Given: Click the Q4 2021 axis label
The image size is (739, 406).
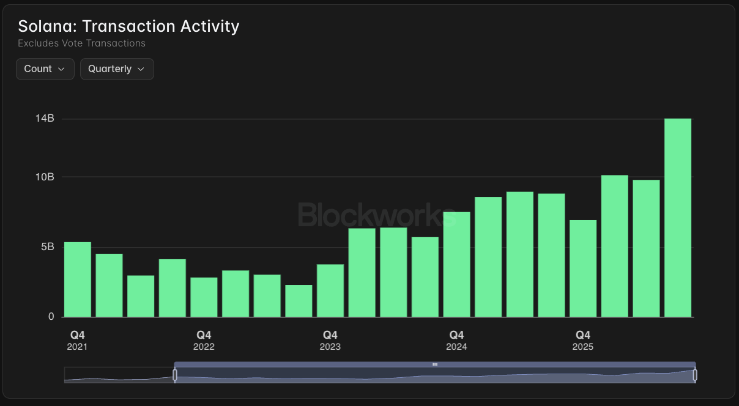Looking at the screenshot, I should (x=78, y=341).
